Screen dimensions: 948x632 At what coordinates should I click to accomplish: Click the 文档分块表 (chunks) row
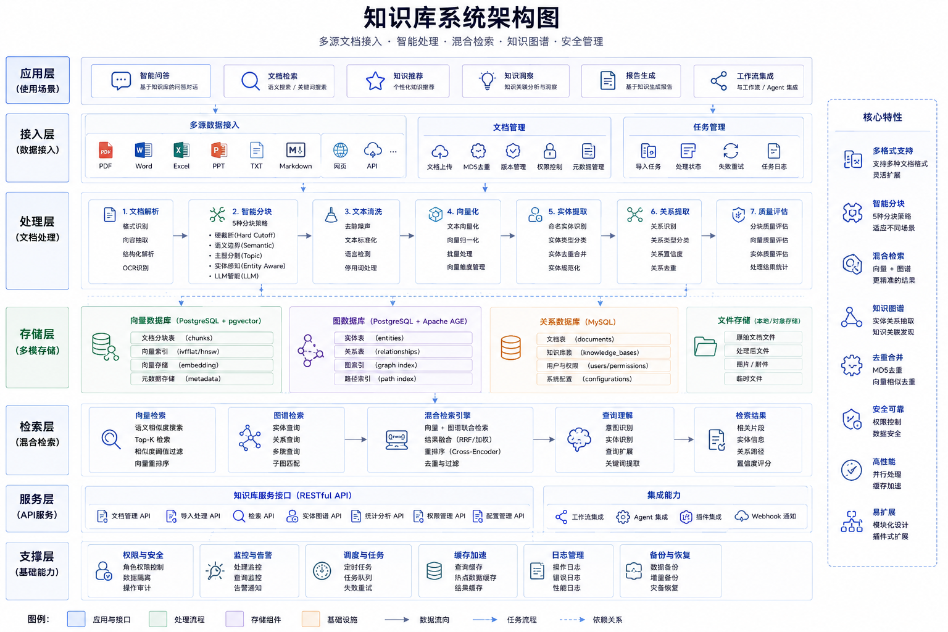coord(202,338)
